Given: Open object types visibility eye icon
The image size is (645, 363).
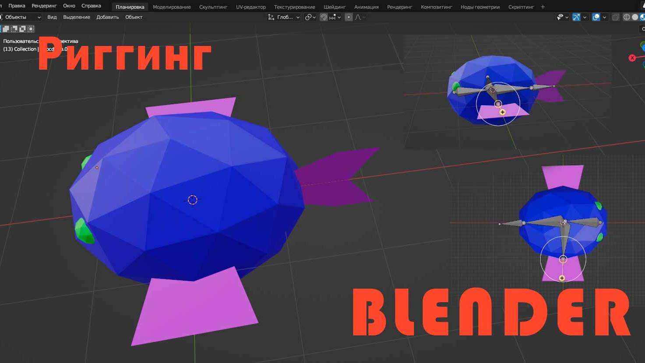Looking at the screenshot, I should (x=560, y=17).
